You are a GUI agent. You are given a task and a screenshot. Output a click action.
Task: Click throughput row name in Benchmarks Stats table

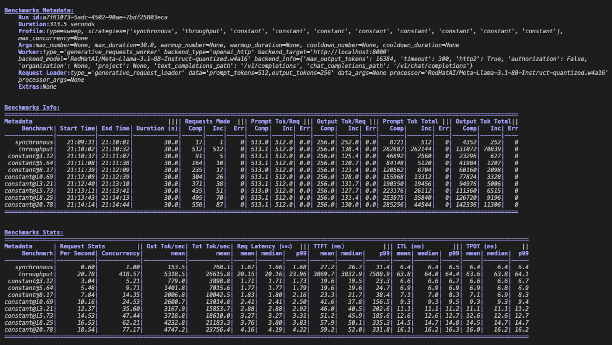(36, 274)
